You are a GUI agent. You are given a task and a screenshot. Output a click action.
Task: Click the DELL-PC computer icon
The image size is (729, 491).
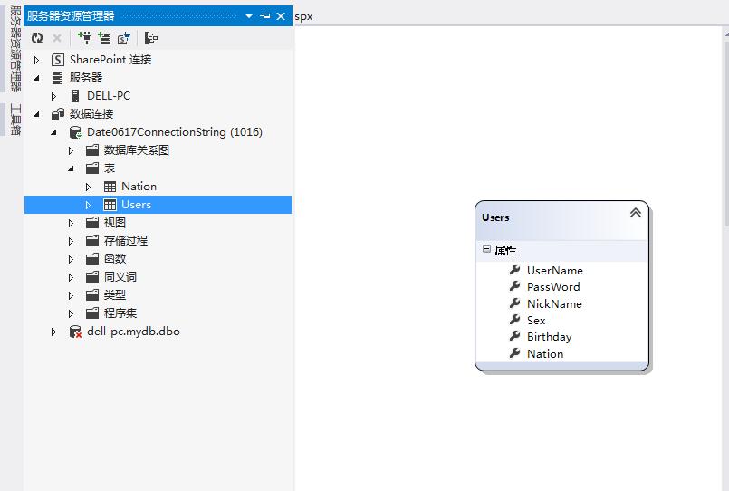[x=74, y=96]
